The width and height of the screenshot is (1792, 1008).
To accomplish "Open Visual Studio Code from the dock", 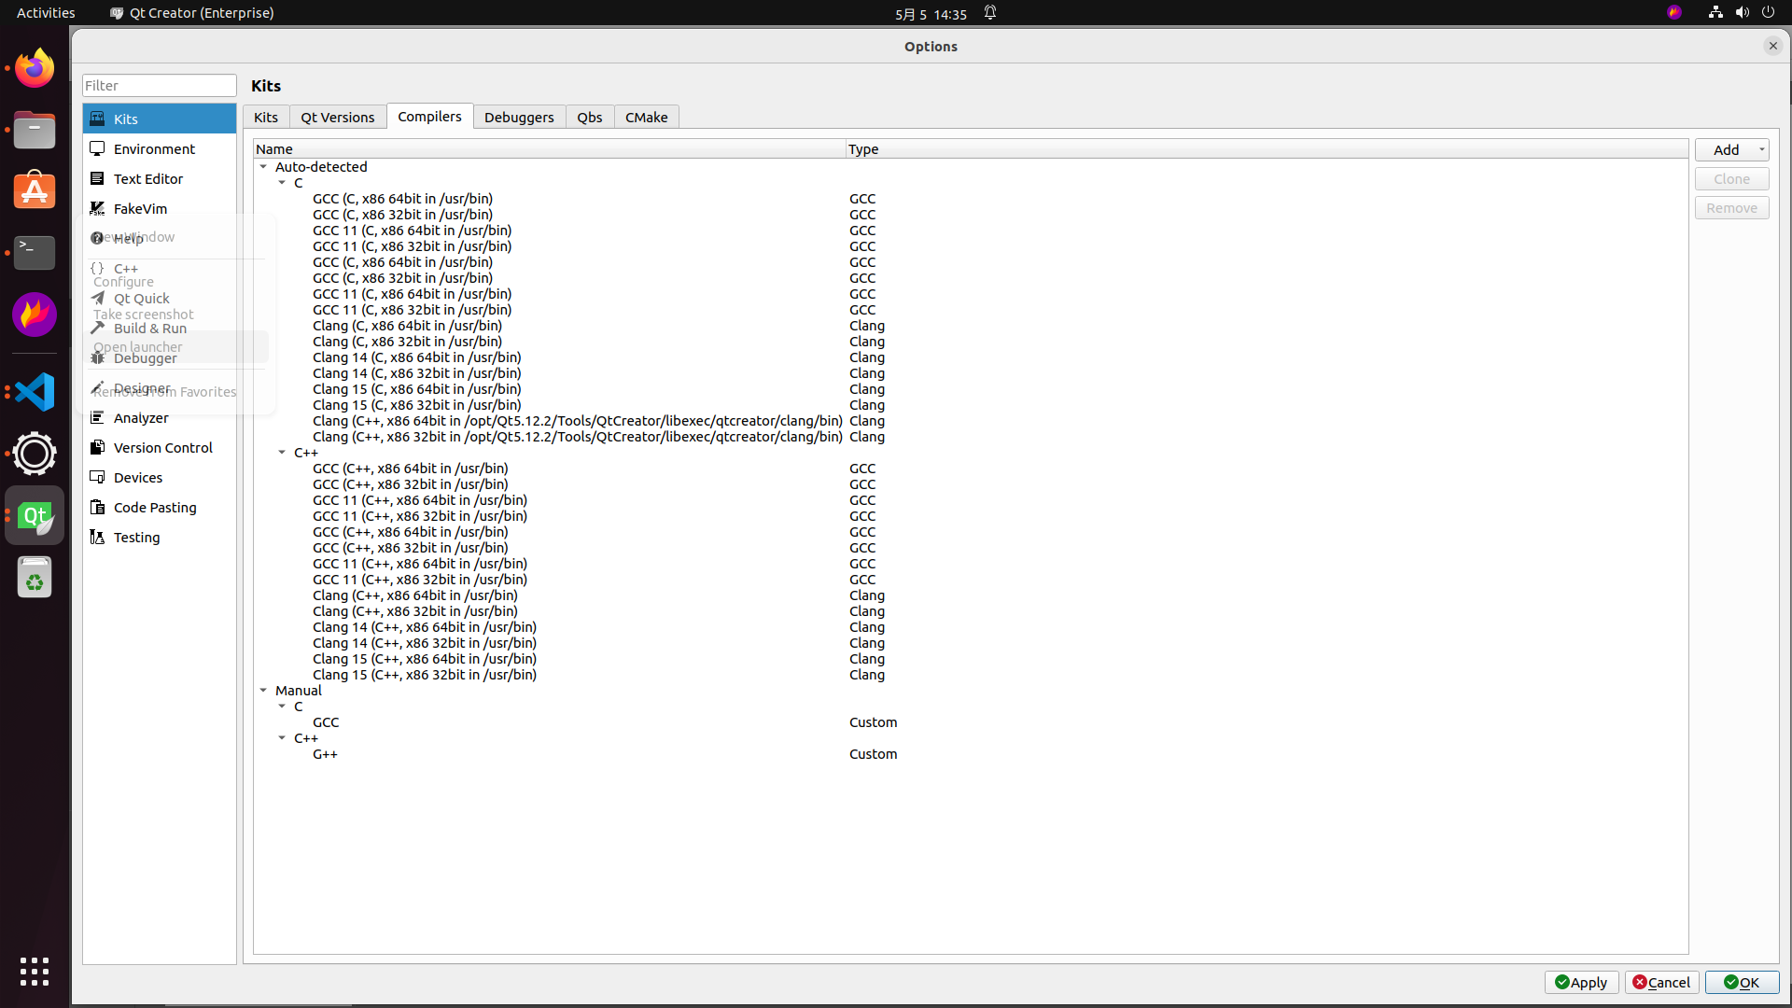I will pyautogui.click(x=35, y=392).
